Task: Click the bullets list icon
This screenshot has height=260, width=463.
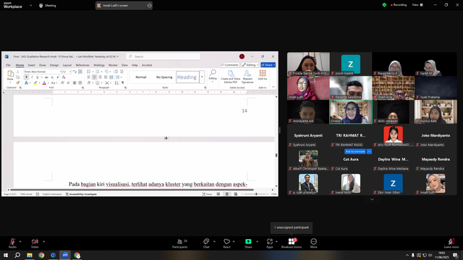Action: [88, 71]
